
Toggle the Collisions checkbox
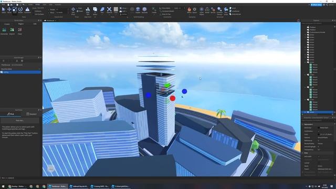point(38,11)
